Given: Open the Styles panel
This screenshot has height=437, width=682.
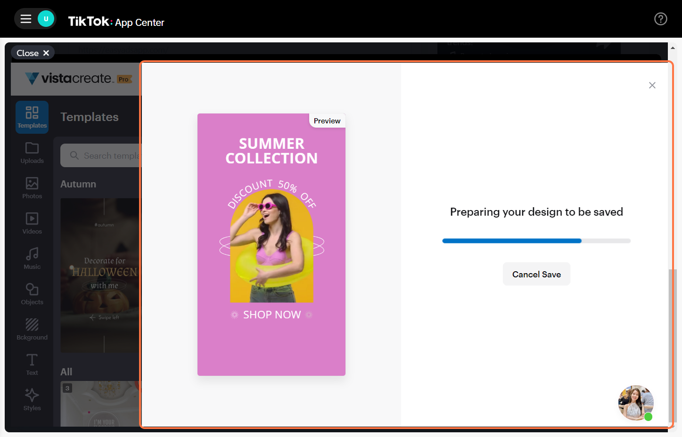Looking at the screenshot, I should 32,400.
